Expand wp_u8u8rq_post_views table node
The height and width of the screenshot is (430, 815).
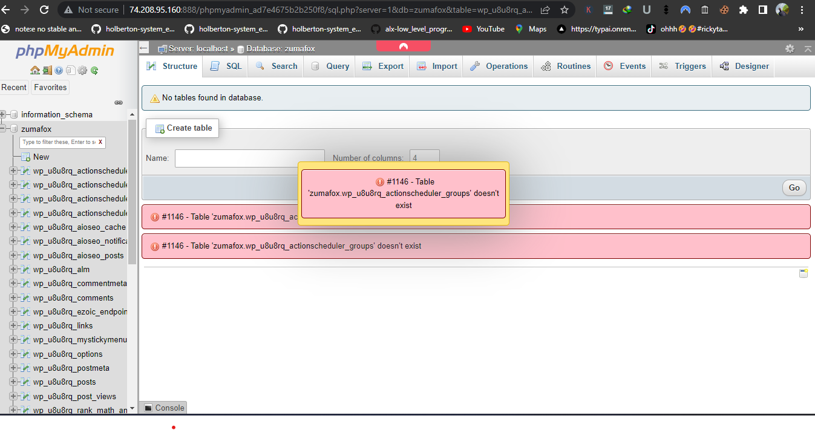14,396
